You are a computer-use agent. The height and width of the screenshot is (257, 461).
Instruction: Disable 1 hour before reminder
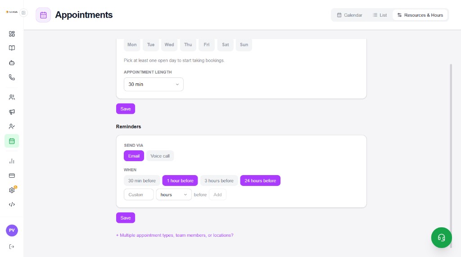click(180, 180)
